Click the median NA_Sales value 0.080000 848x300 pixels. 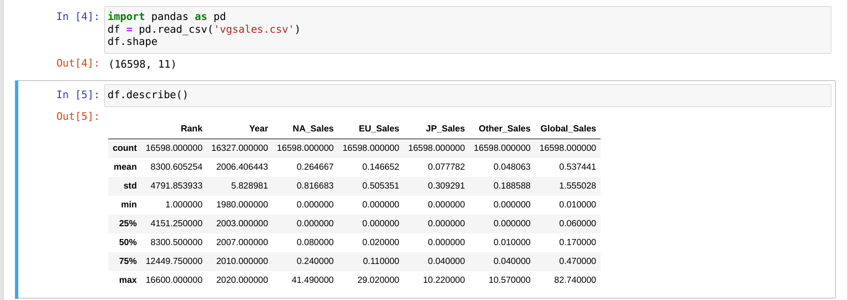tap(315, 242)
